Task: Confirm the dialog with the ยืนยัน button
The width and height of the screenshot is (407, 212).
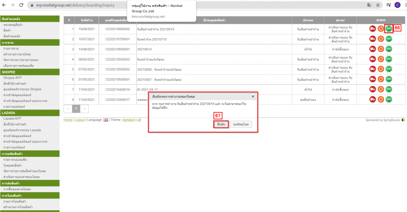Action: click(221, 124)
